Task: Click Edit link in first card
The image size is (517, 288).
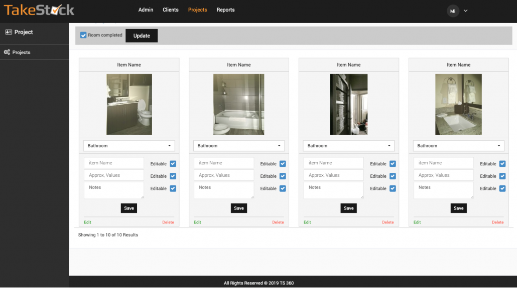Action: coord(87,222)
